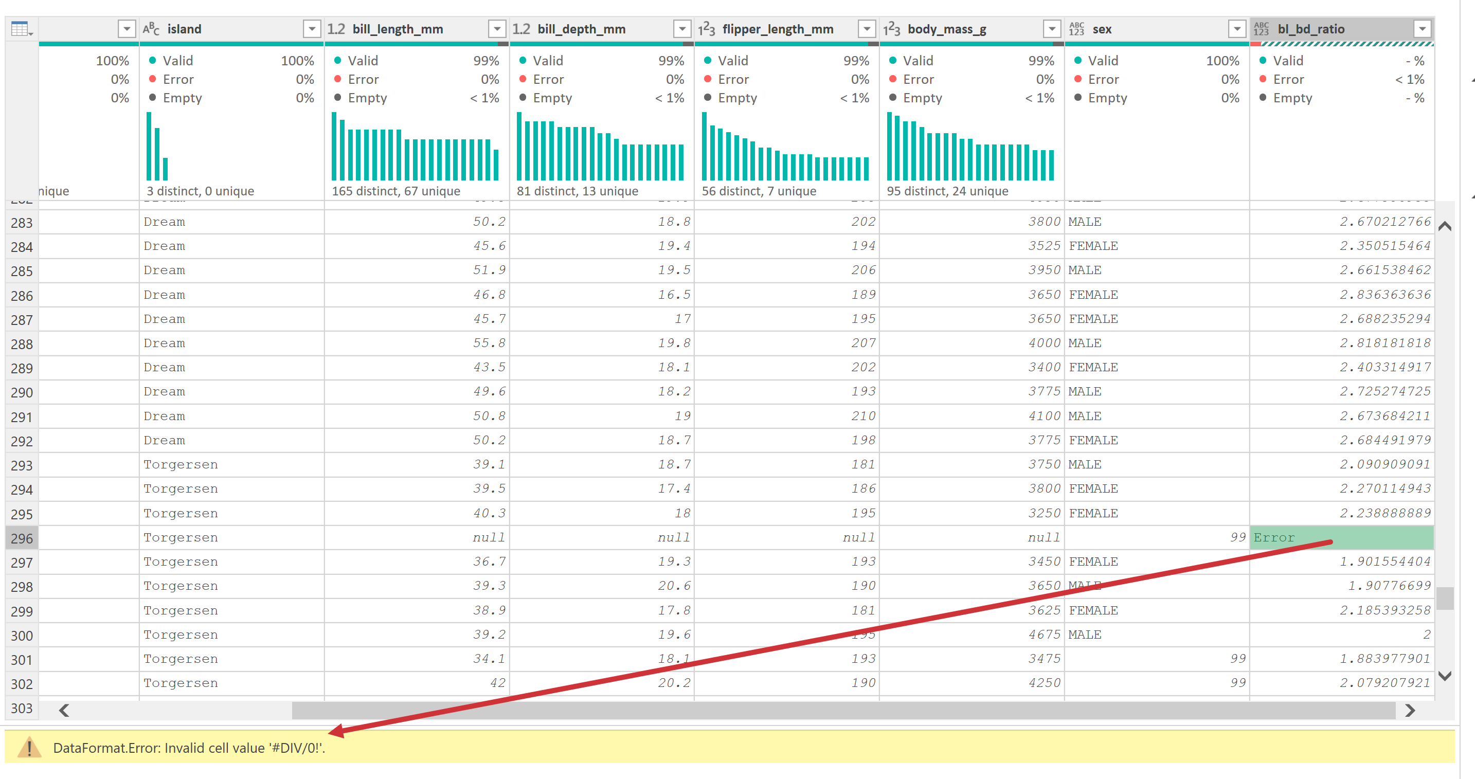Open the bill_length_mm filter dropdown

(x=496, y=29)
